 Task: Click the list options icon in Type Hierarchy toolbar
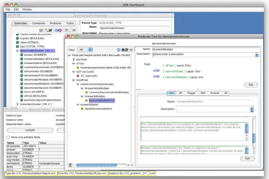(x=67, y=30)
